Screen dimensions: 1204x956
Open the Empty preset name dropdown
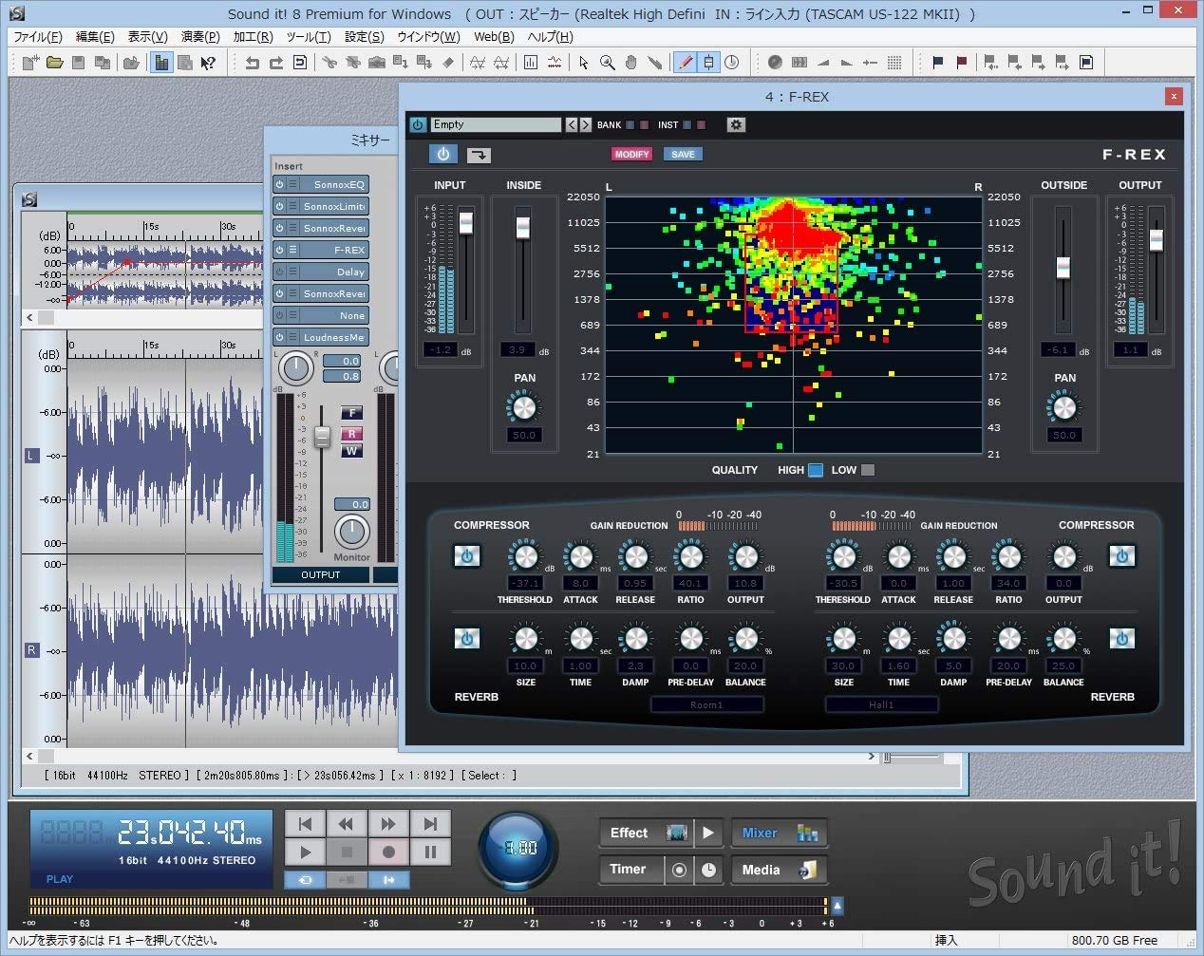coord(495,124)
